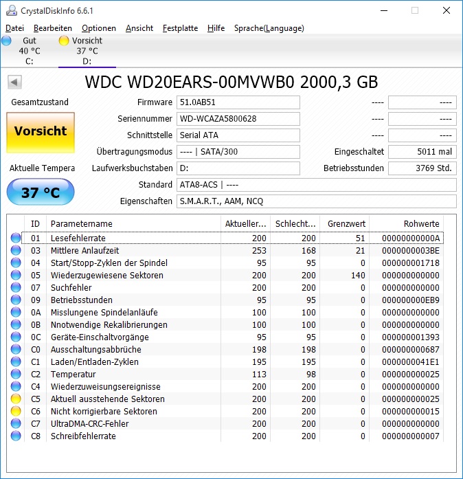
Task: Click the Rohwerte column header
Action: [407, 223]
